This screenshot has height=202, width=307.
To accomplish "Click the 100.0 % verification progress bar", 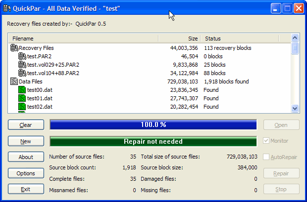I will pos(153,124).
